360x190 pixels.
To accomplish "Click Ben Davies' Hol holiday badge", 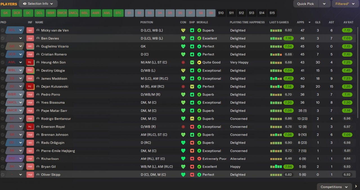I will pyautogui.click(x=30, y=38).
